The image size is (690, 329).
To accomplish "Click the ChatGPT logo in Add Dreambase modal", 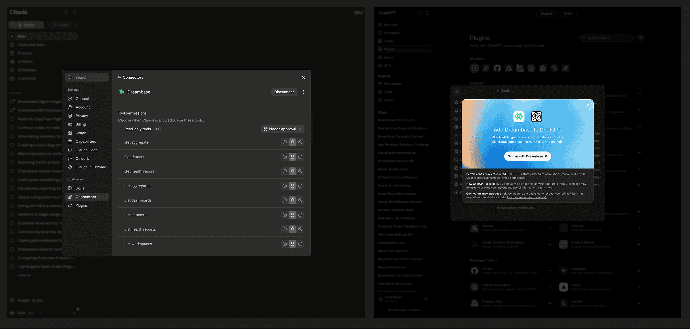I will tap(536, 117).
